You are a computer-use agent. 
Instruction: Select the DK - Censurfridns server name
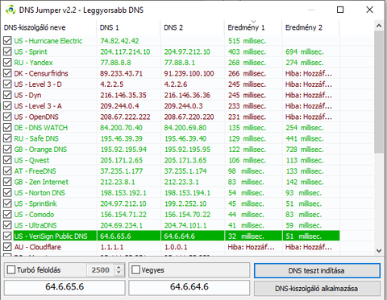41,73
